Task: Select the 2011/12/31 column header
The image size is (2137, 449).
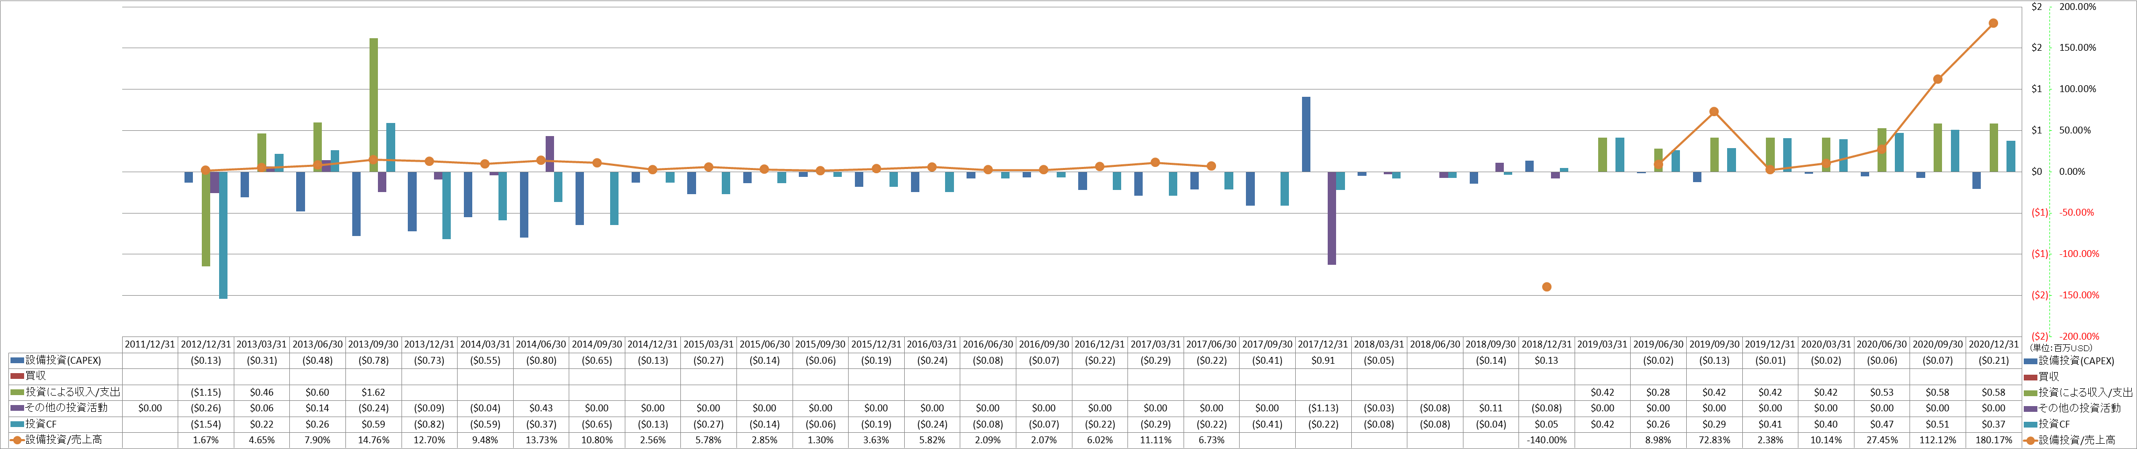Action: [150, 345]
